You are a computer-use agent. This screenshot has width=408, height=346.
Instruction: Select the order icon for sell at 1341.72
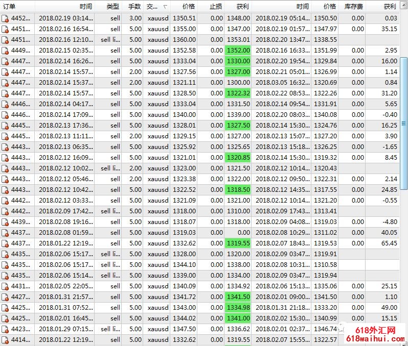coord(5,297)
